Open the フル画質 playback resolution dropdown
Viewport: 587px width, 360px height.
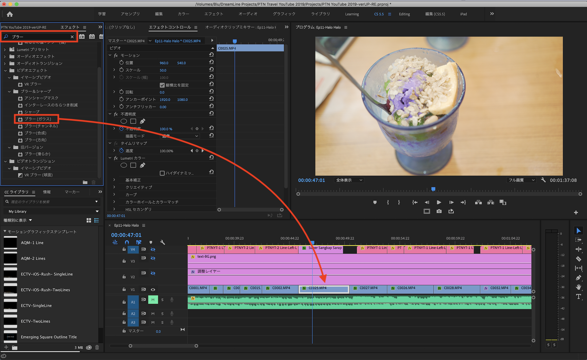coord(521,180)
